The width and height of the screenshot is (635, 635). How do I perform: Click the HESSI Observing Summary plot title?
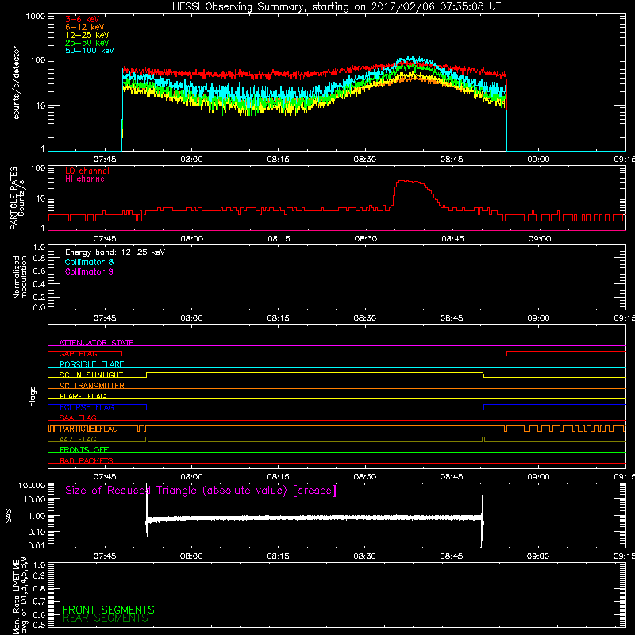[336, 7]
